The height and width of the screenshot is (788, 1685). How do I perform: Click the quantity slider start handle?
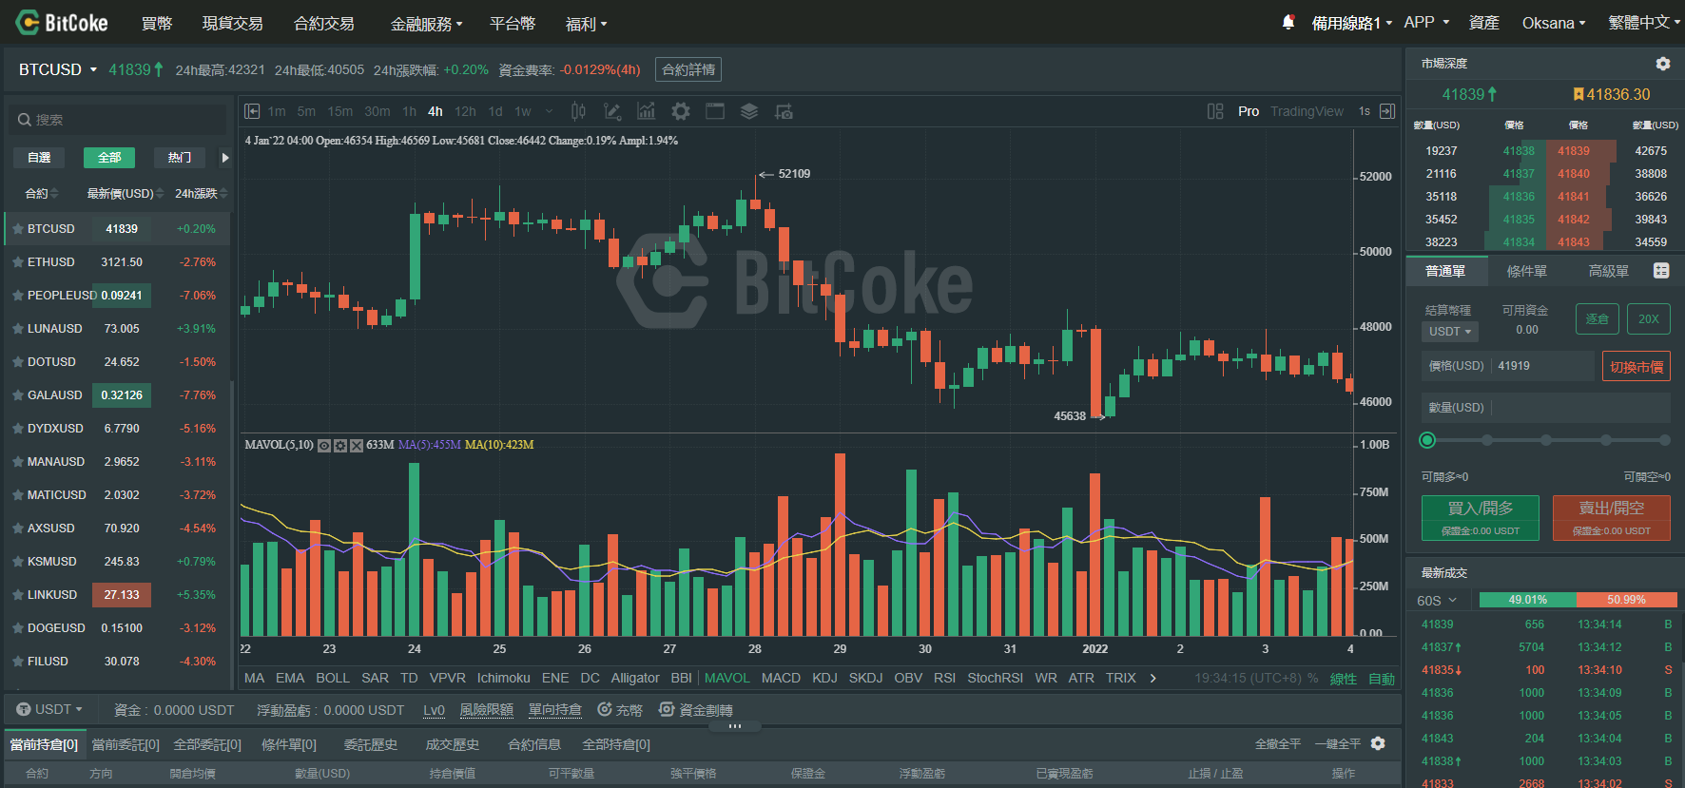point(1426,440)
